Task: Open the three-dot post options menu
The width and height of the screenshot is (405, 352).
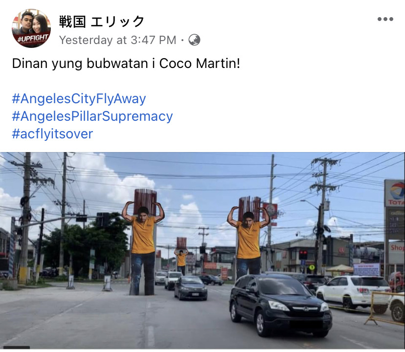Action: point(385,19)
